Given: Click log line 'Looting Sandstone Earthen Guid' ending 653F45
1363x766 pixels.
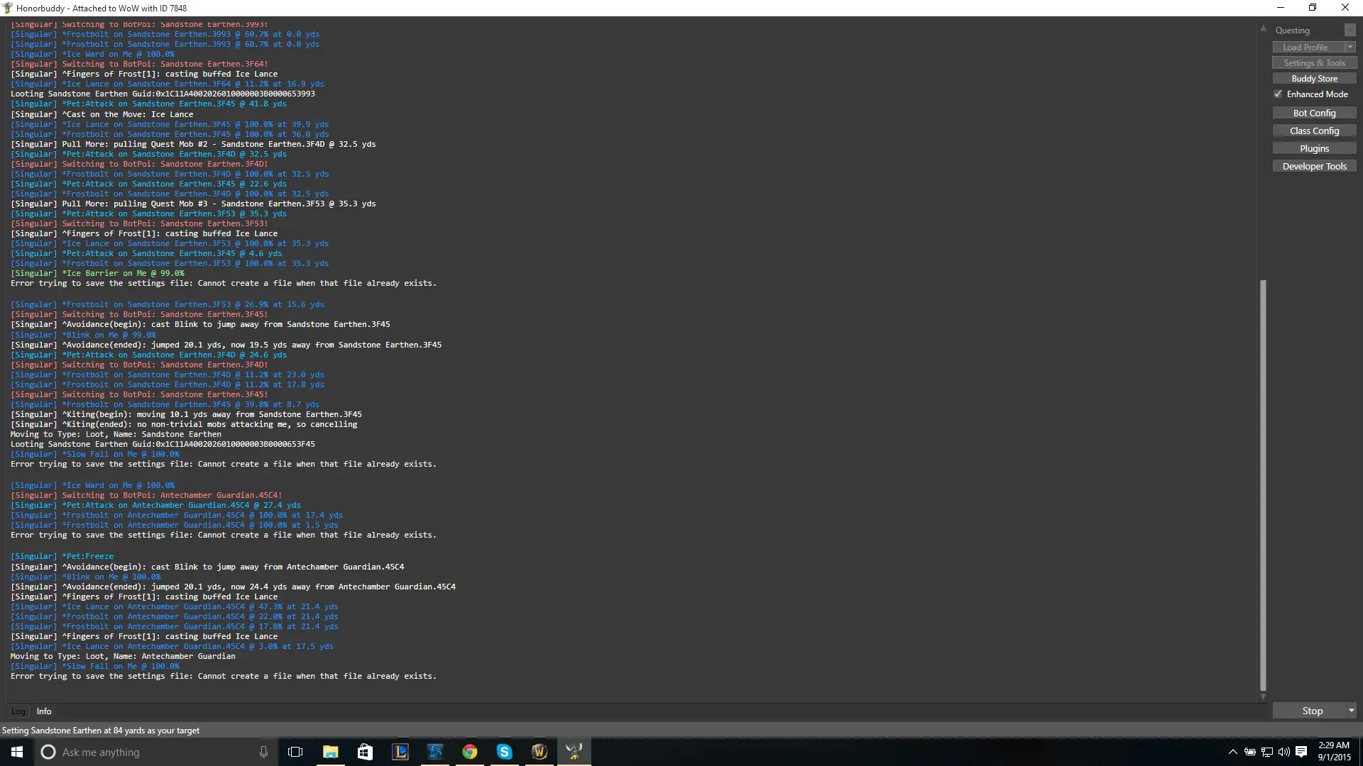Looking at the screenshot, I should coord(163,444).
